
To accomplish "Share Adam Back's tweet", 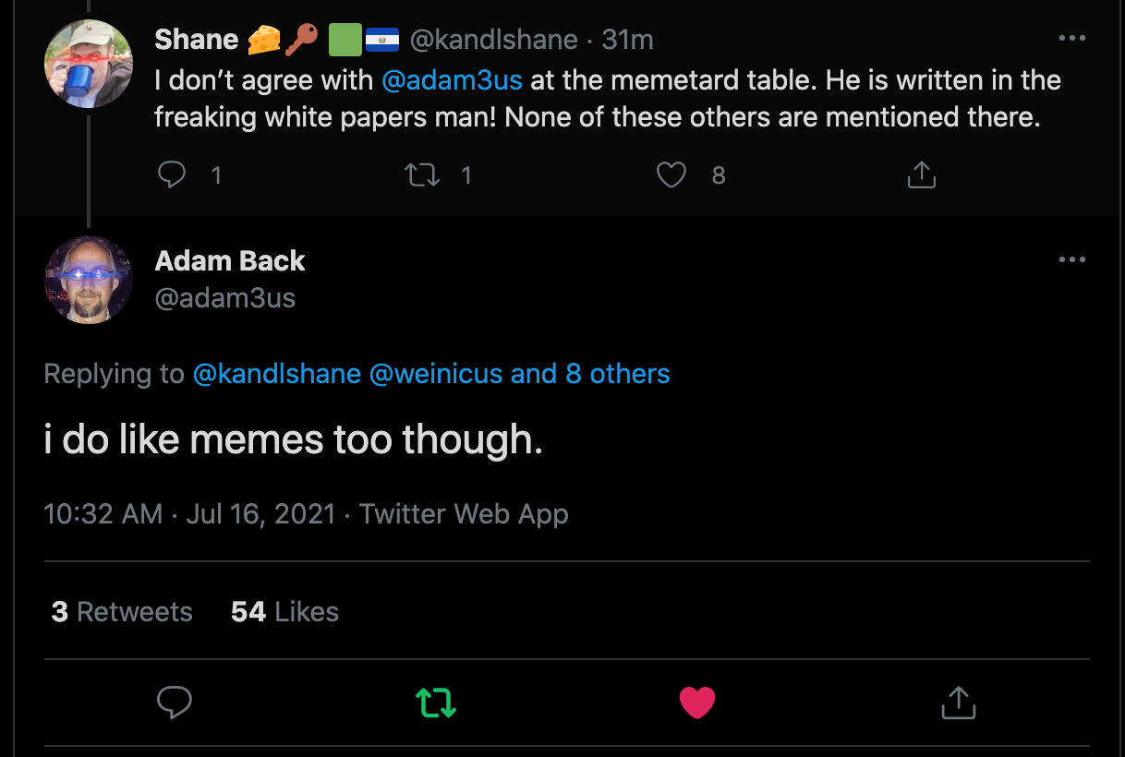I will [958, 703].
